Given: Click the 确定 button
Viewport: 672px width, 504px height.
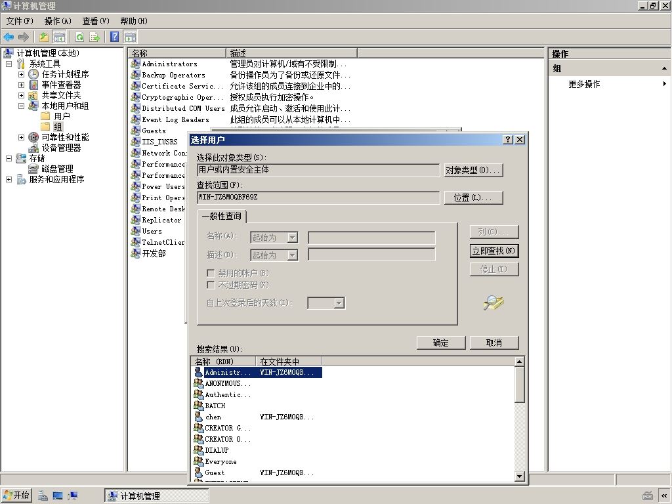Looking at the screenshot, I should click(441, 343).
